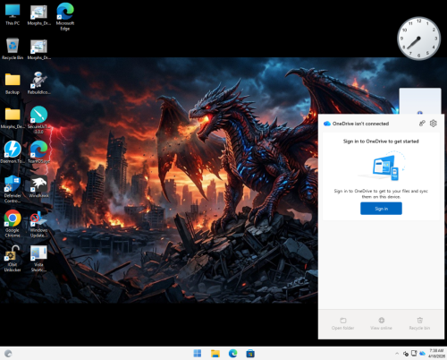Click the round icon at taskbar's left end
Image resolution: width=447 pixels, height=360 pixels.
tap(8, 354)
